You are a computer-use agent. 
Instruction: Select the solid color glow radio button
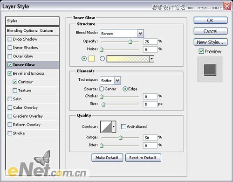click(84, 59)
